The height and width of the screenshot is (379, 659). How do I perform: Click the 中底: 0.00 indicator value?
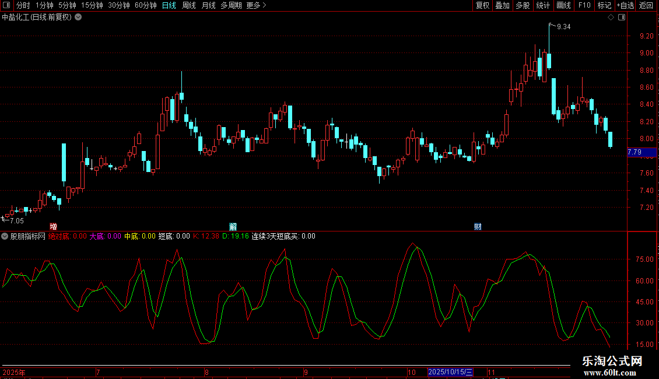coord(139,236)
